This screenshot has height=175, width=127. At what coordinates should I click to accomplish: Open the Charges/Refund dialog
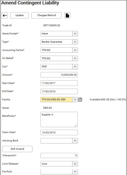46,15
